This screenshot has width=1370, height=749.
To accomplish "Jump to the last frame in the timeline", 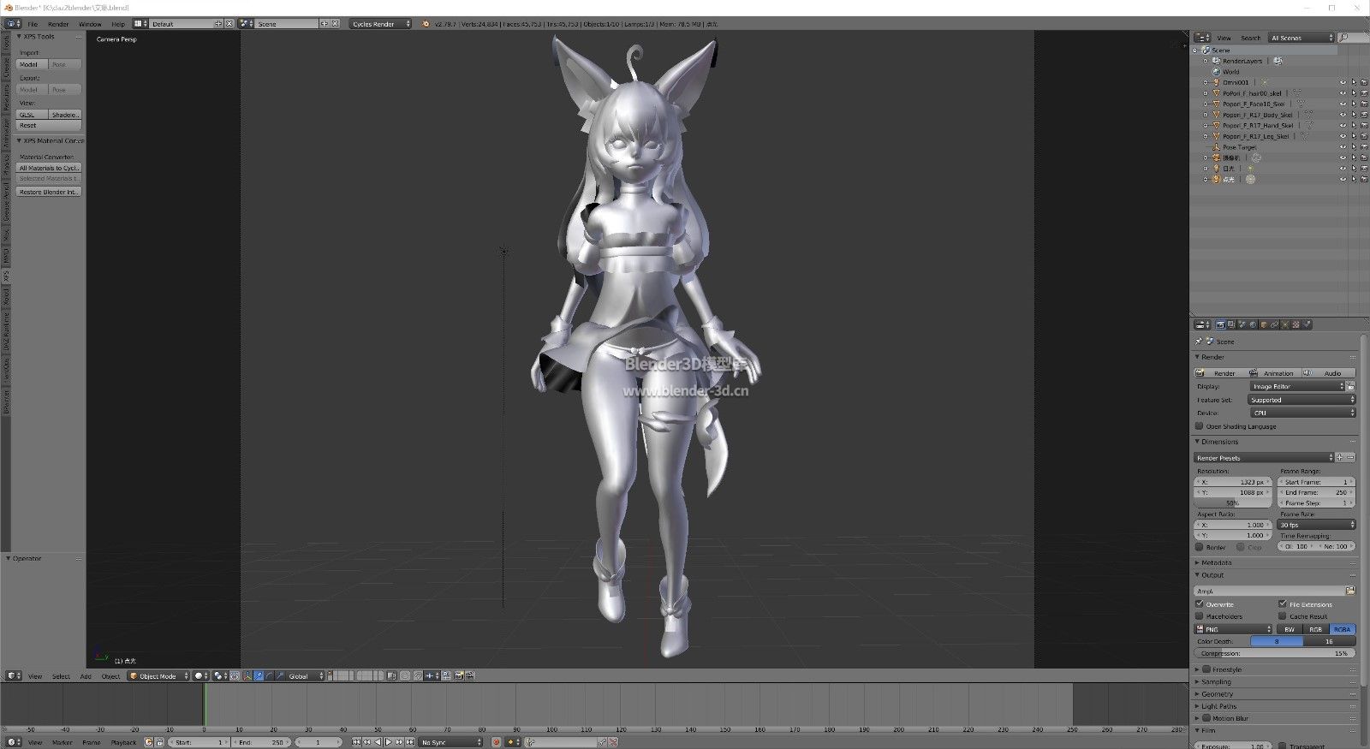I will (410, 742).
